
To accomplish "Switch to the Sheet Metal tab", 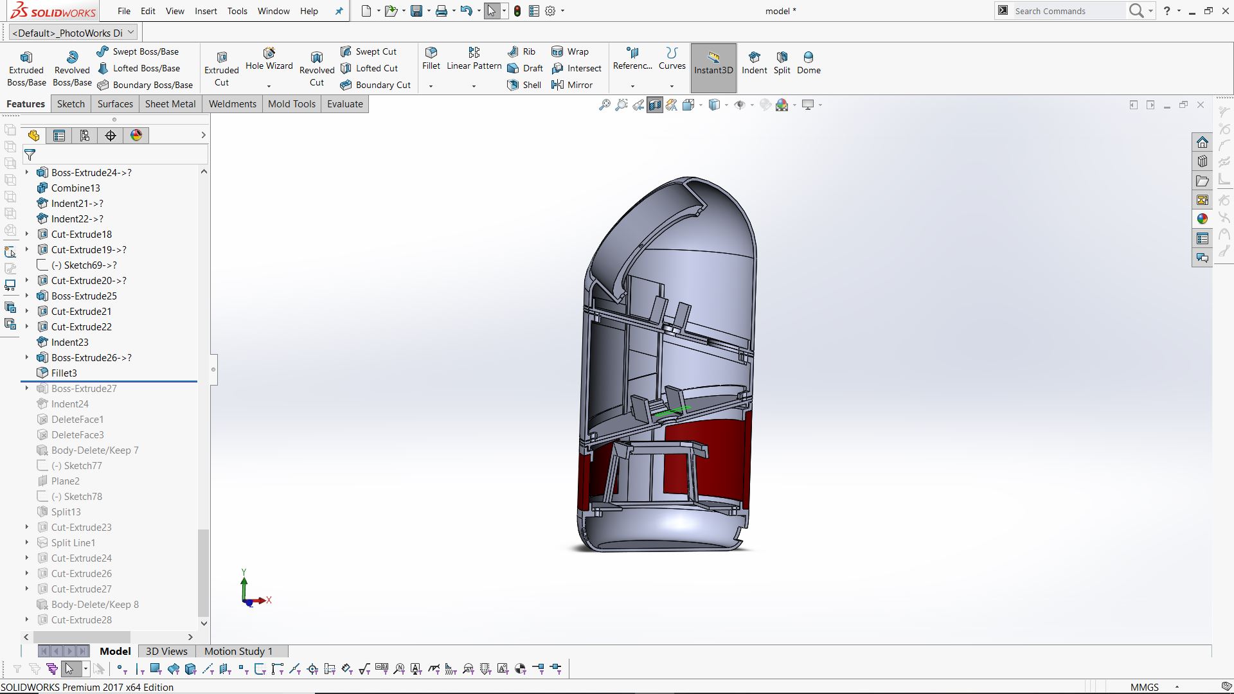I will (170, 104).
